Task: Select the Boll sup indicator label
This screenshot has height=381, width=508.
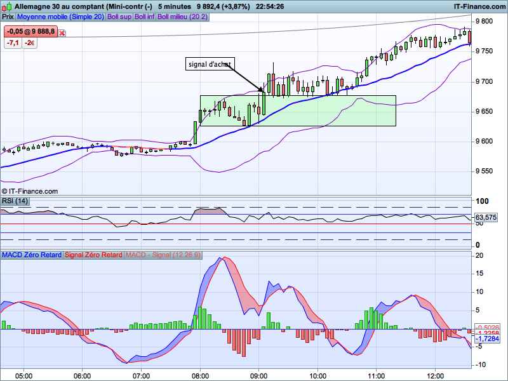Action: 119,17
